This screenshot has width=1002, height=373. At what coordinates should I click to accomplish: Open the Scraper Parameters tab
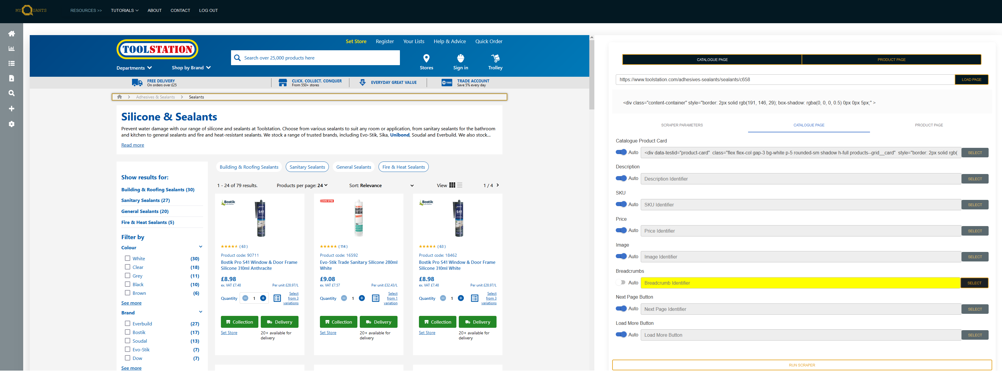click(682, 125)
